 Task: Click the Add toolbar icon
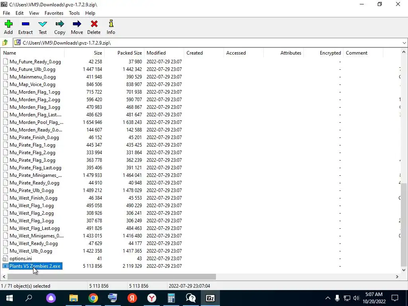[8, 24]
